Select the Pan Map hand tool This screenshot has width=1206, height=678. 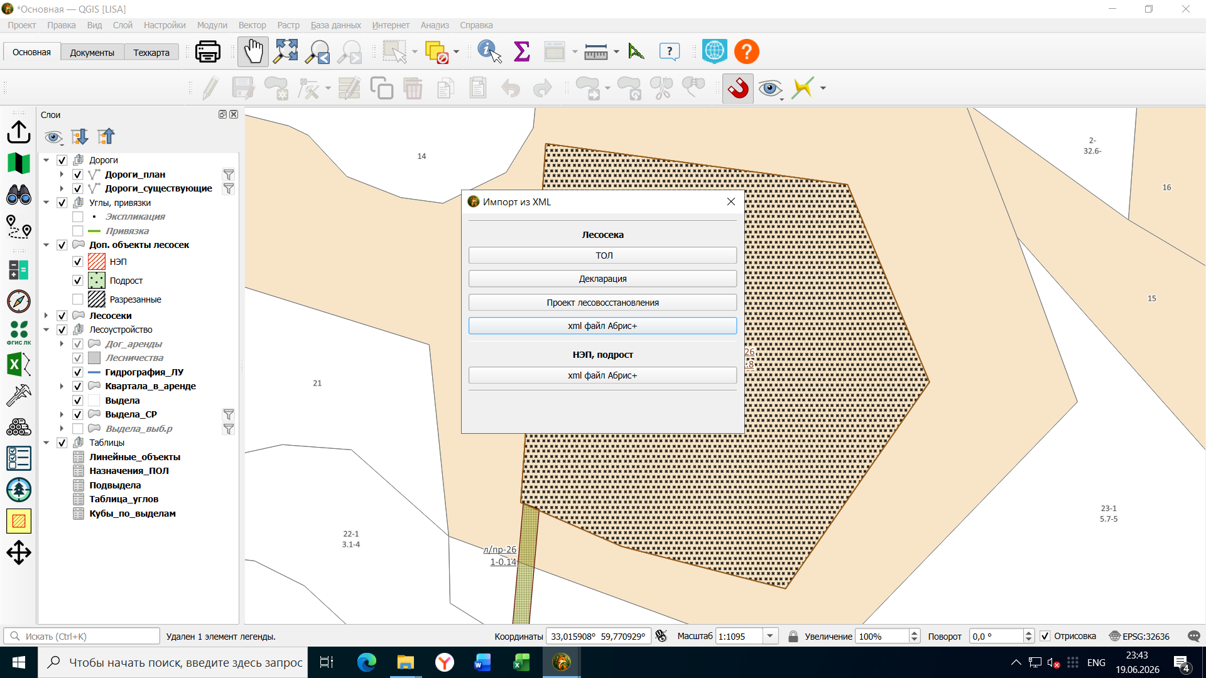click(x=253, y=52)
